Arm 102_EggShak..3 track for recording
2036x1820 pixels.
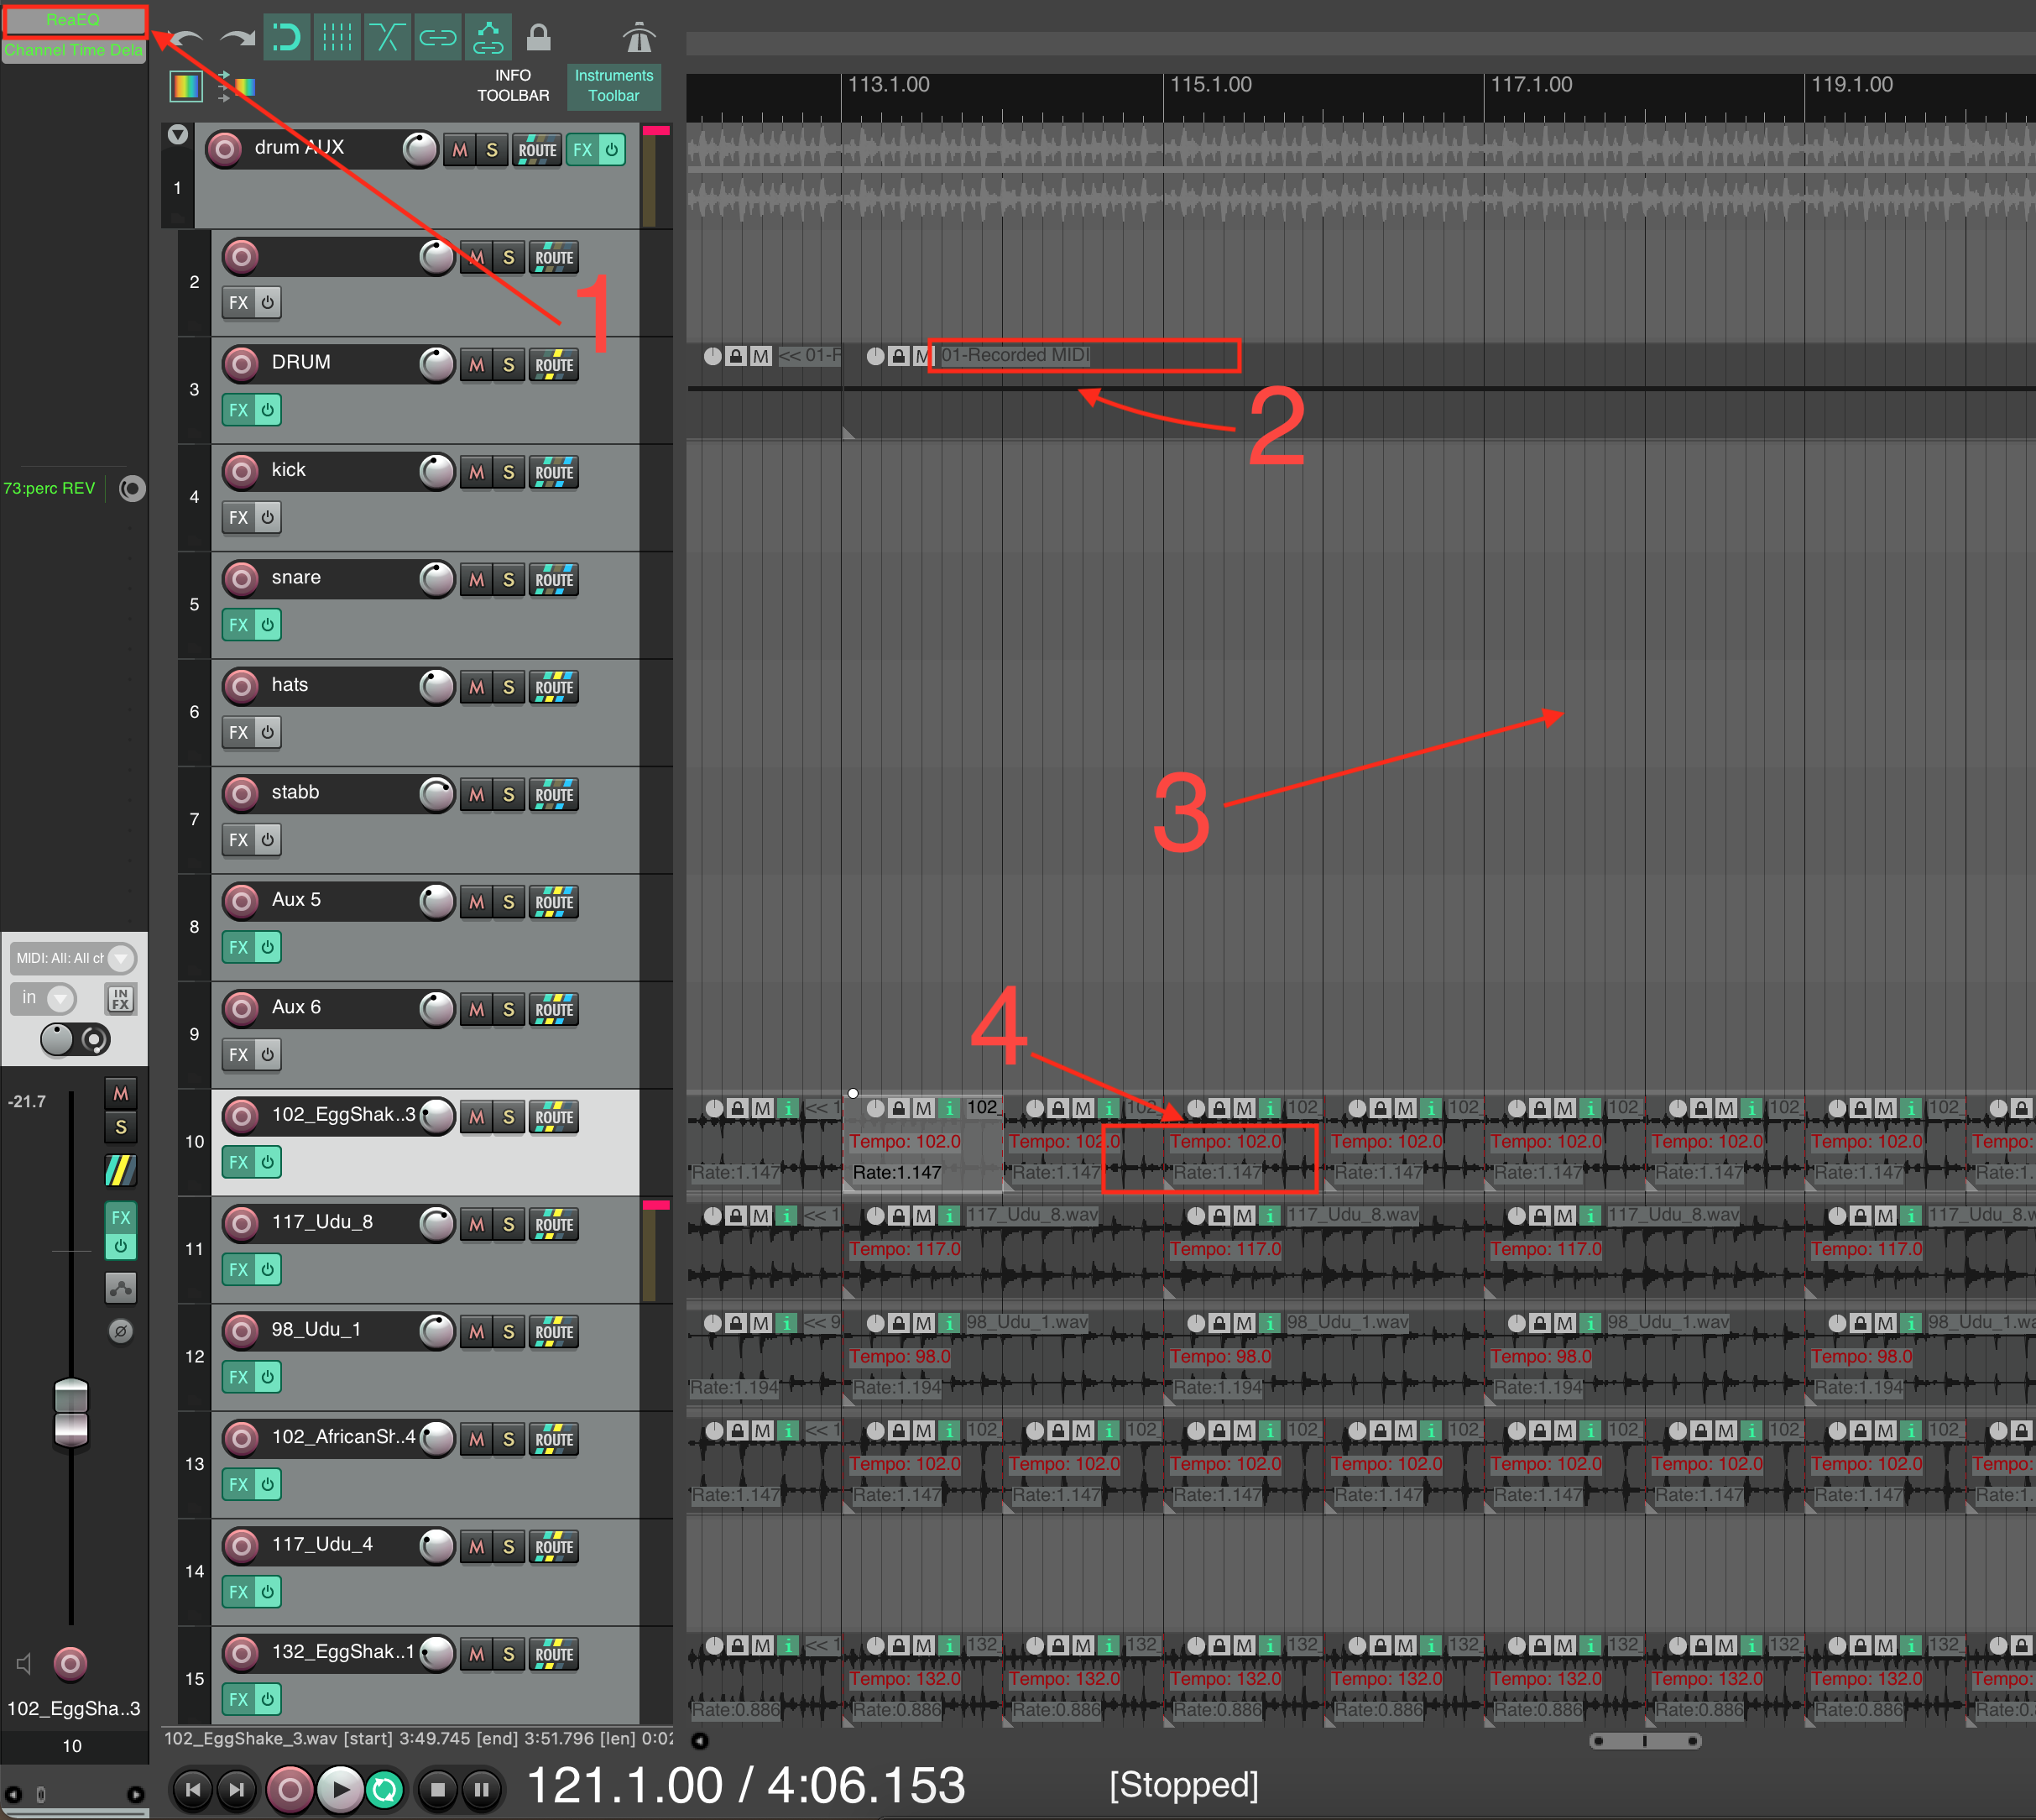click(241, 1117)
